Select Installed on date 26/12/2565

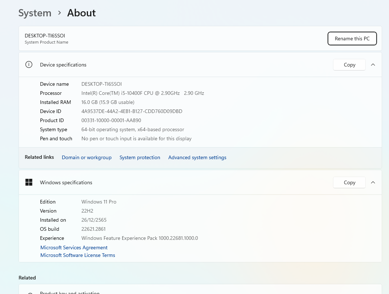click(x=94, y=220)
